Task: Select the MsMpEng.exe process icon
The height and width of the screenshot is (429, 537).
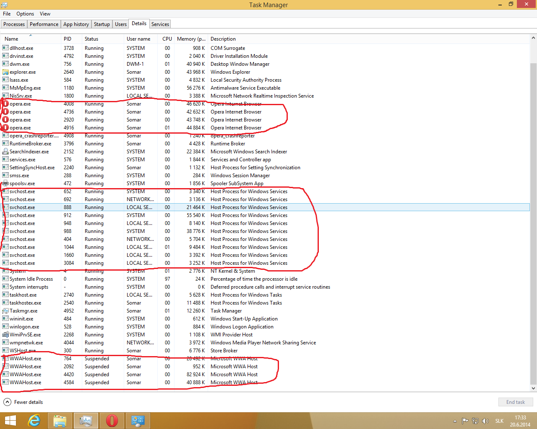Action: pos(5,88)
